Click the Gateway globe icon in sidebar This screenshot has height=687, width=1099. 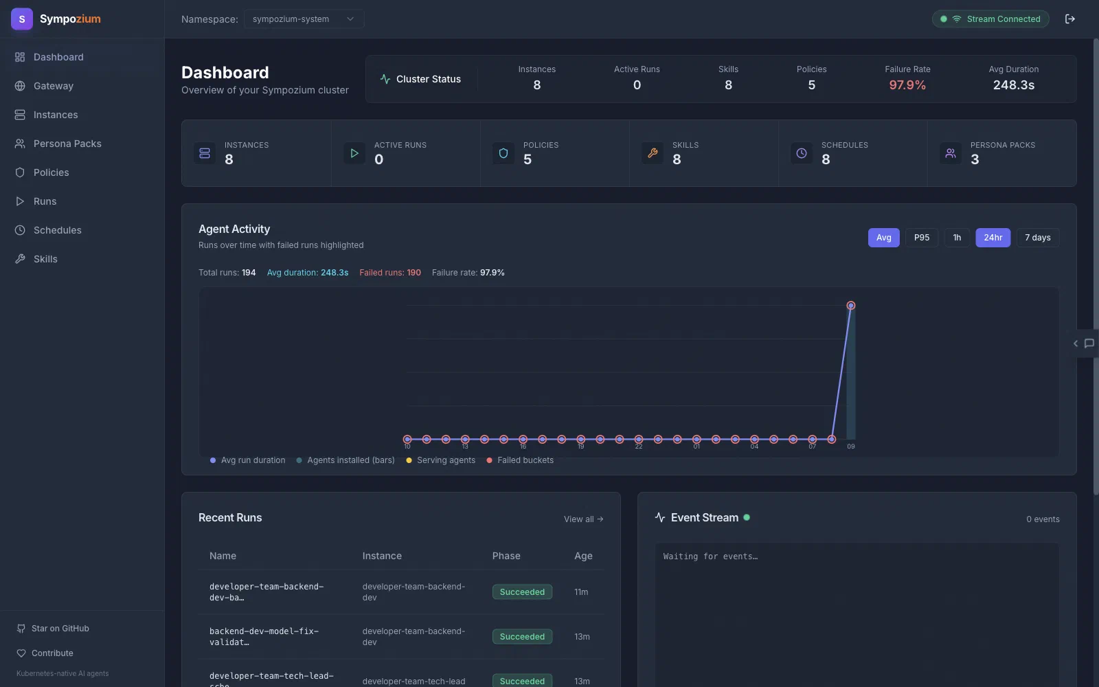20,86
